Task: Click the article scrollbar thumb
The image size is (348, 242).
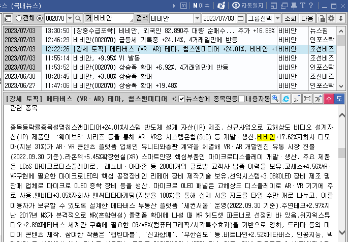Action: pos(342,153)
